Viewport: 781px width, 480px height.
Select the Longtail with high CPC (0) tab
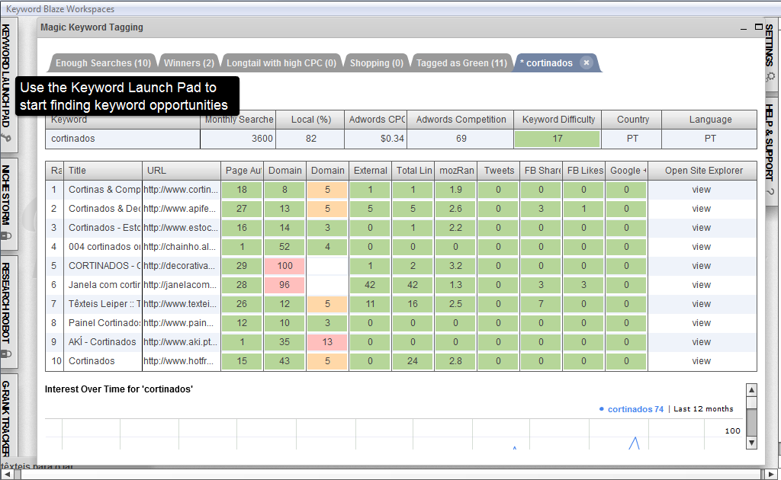click(281, 63)
